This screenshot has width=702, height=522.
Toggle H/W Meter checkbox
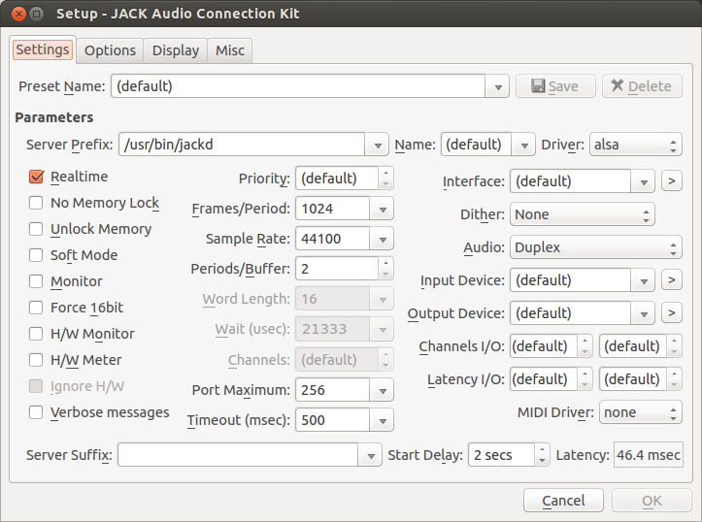pos(36,360)
